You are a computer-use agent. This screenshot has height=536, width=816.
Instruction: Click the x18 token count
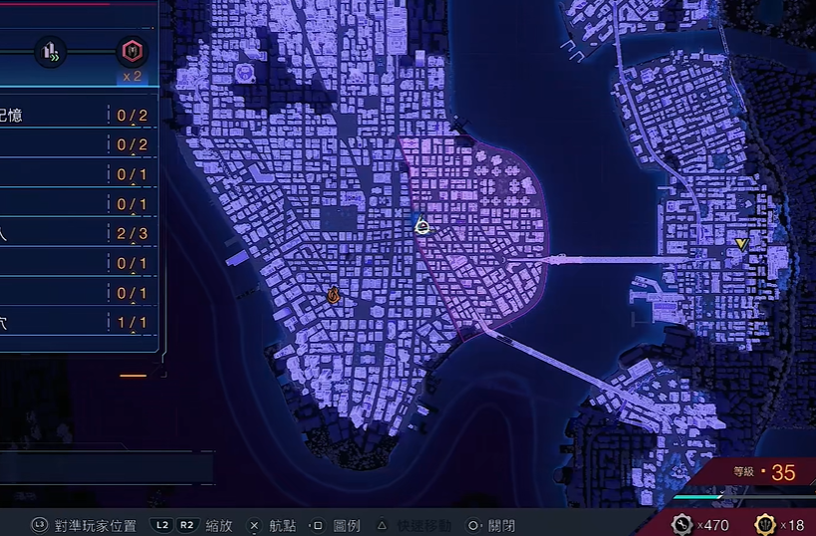[x=792, y=525]
